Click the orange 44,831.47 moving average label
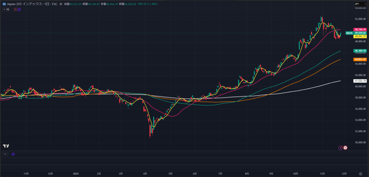 (x=360, y=59)
